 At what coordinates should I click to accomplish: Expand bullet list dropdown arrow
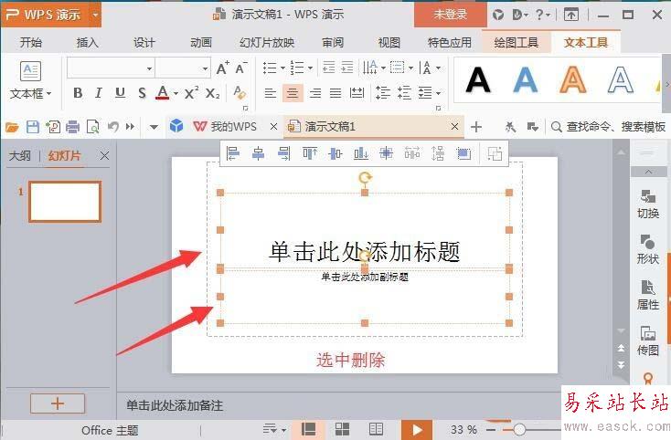pos(282,68)
